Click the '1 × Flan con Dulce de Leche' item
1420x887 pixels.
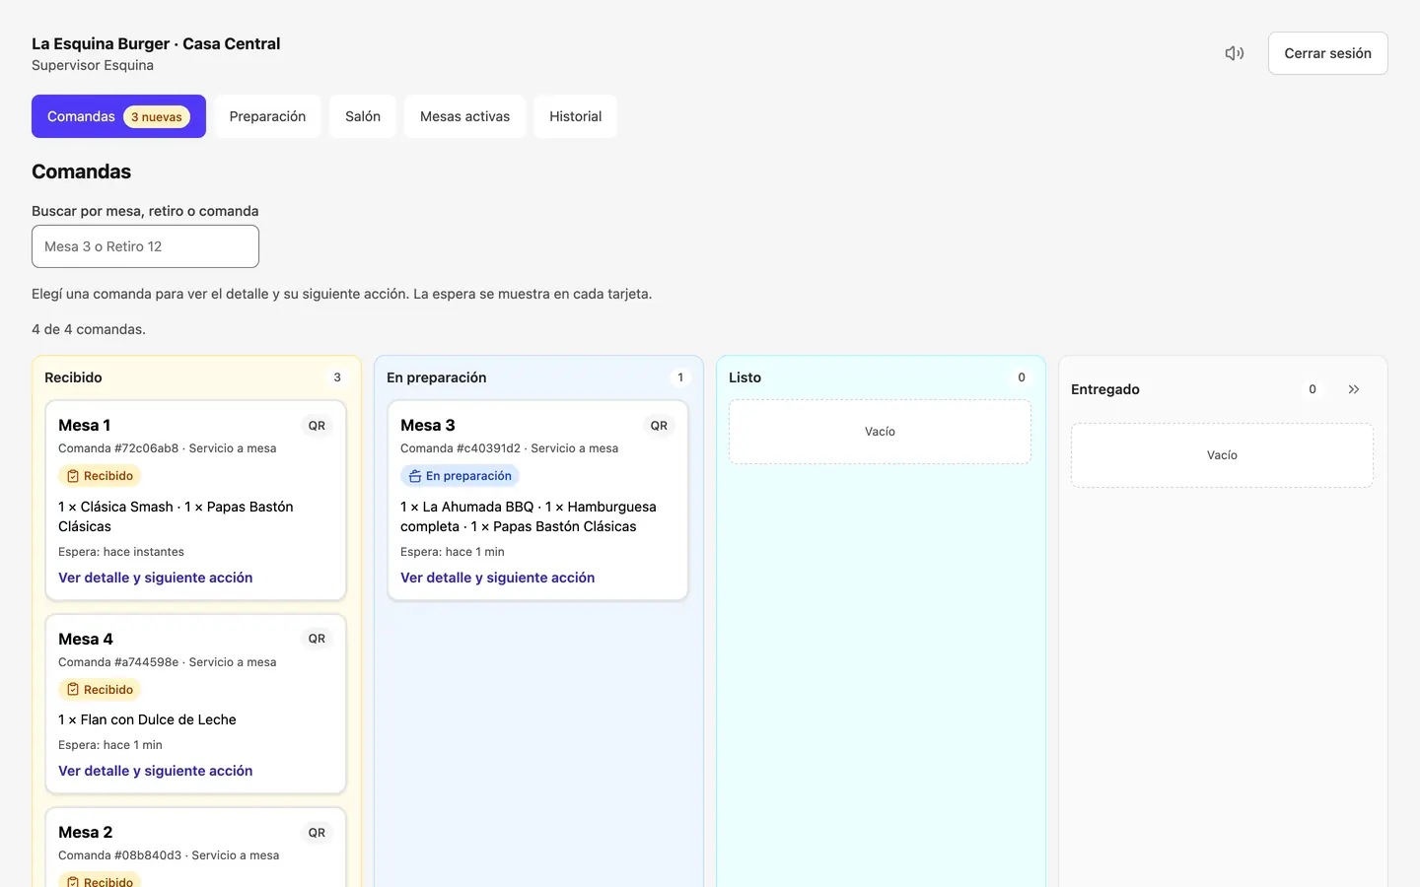click(x=147, y=719)
